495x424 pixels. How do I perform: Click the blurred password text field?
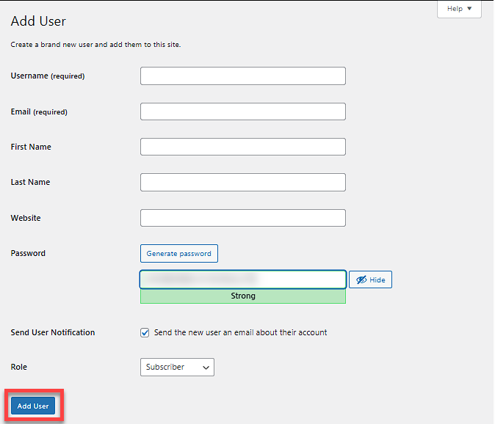[x=242, y=279]
